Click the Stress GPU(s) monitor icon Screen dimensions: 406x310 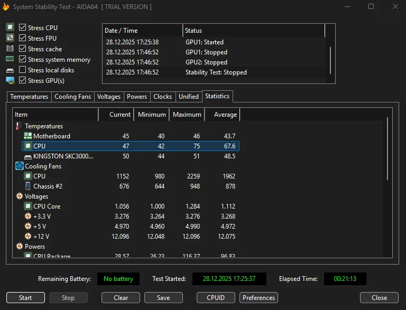point(10,80)
